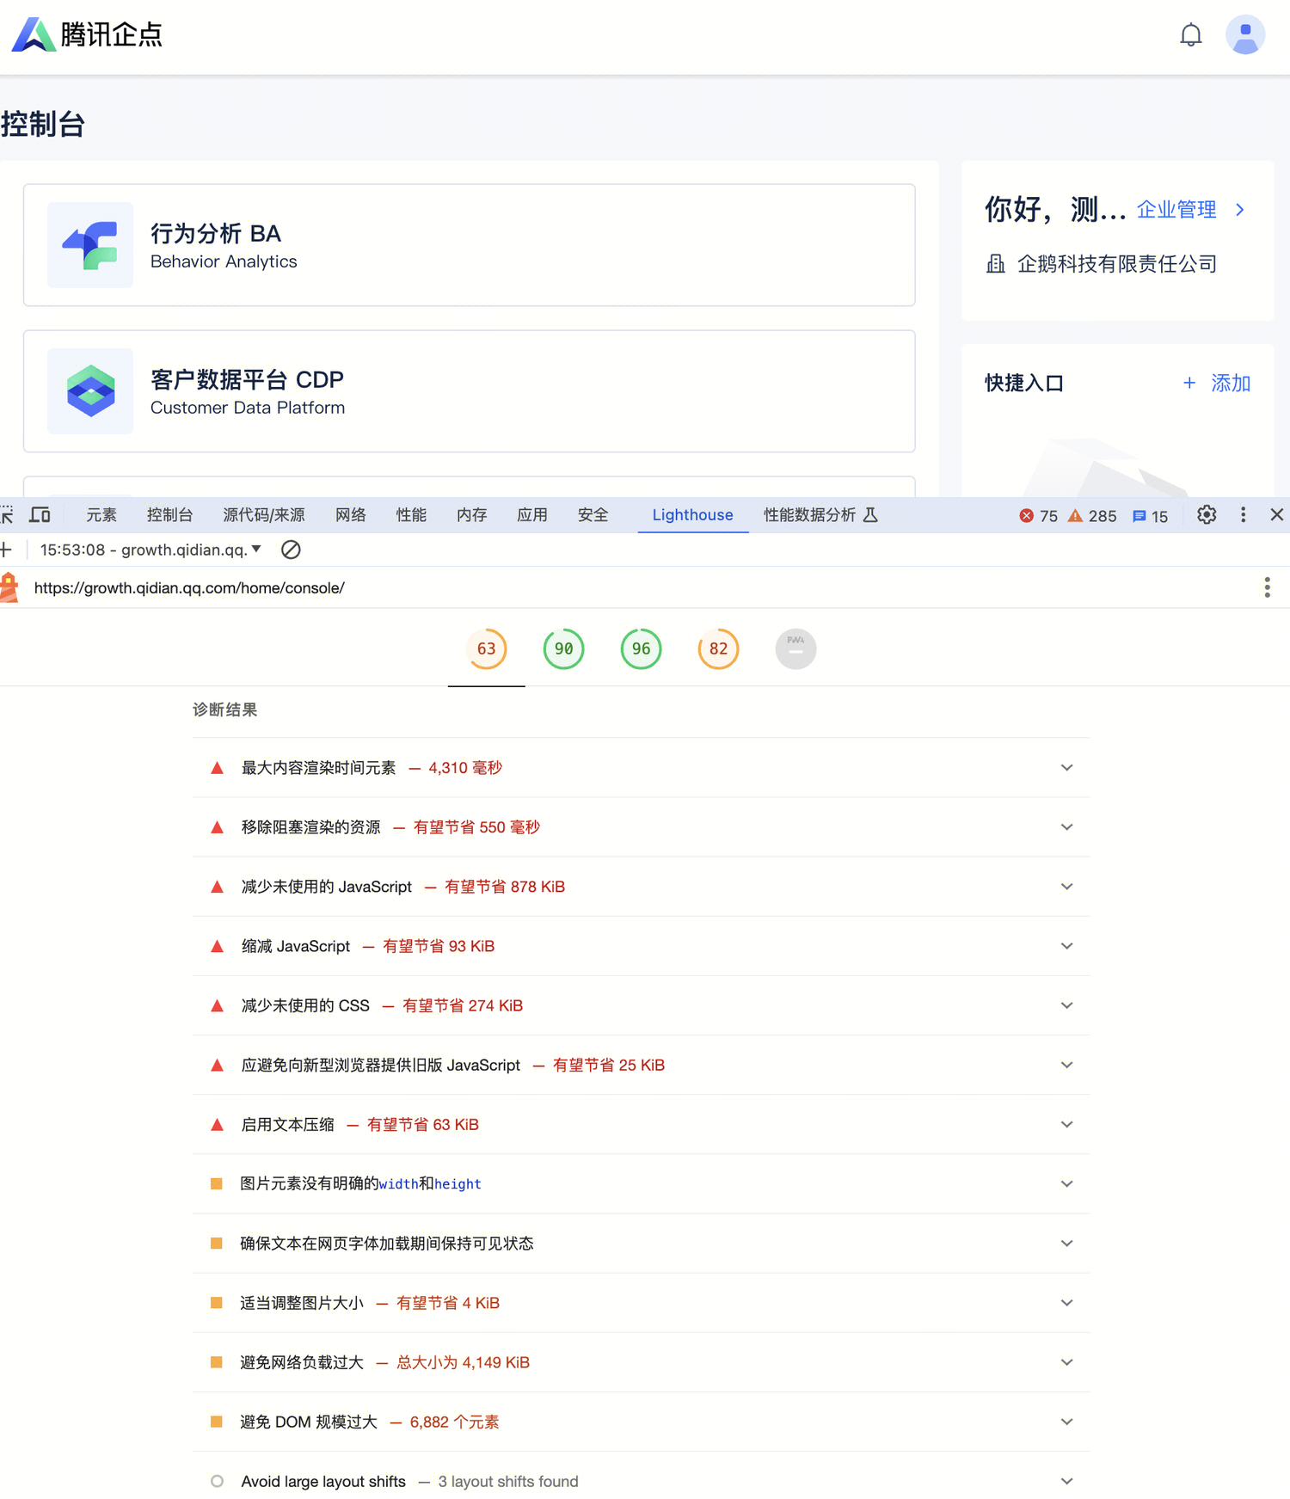This screenshot has width=1290, height=1499.
Task: Expand the Avoid large layout shifts audit
Action: (642, 1481)
